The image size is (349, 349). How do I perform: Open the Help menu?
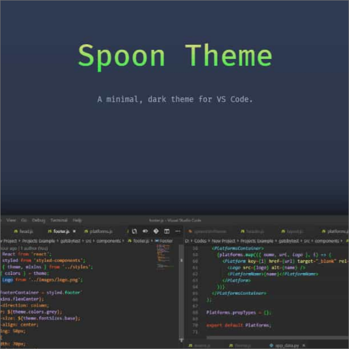coord(77,220)
